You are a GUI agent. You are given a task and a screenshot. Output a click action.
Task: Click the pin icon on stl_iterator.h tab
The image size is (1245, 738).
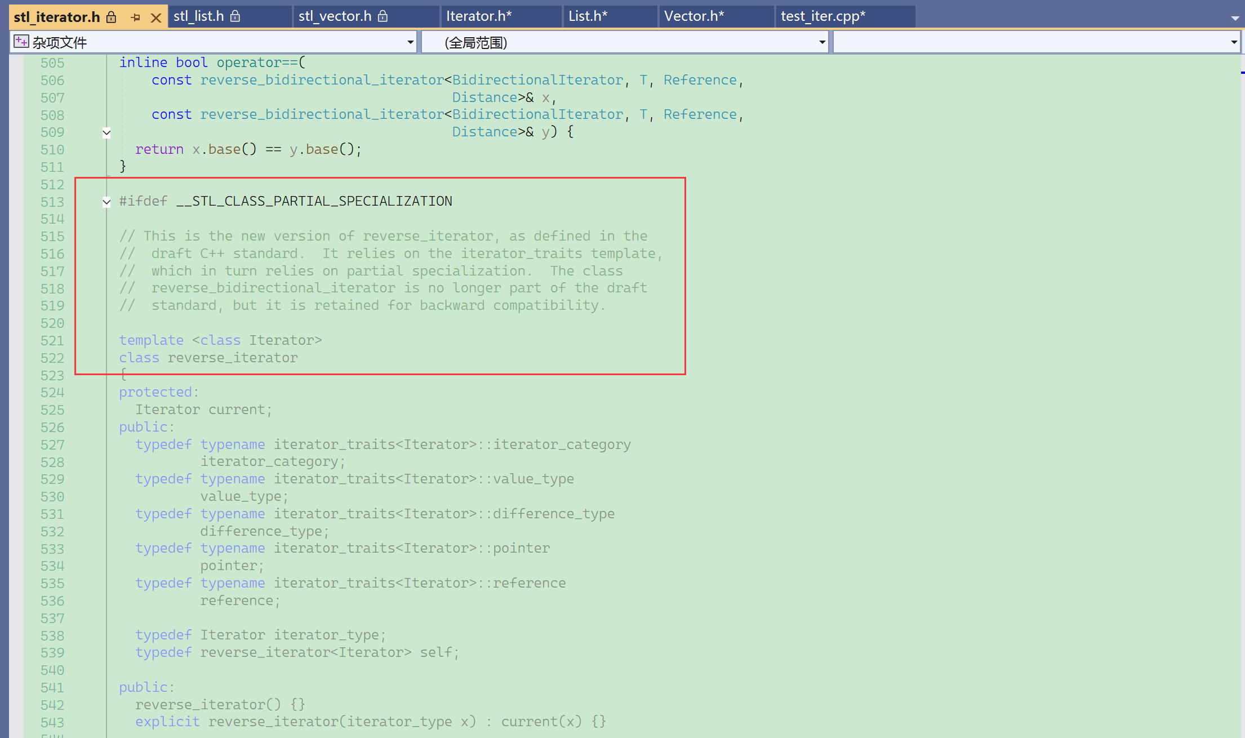135,17
